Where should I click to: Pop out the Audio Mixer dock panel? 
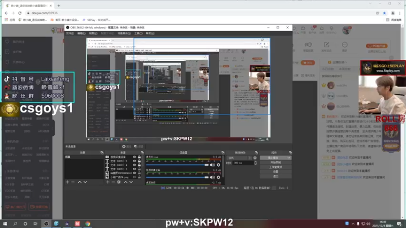pos(223,153)
